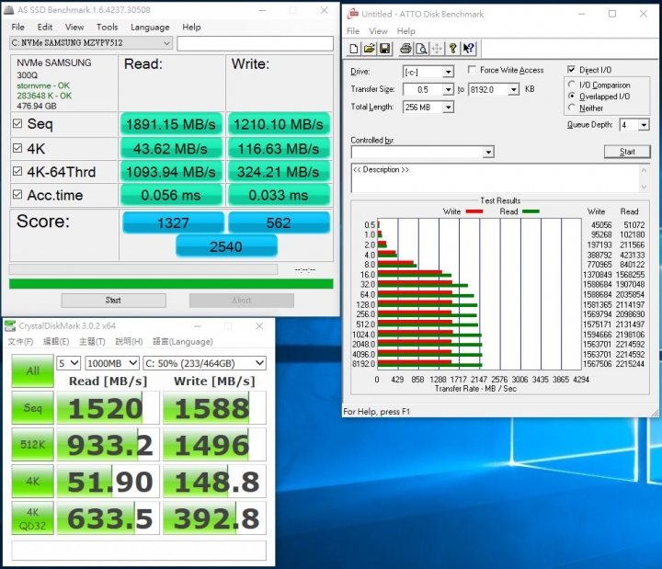Open the View menu in ATTO Disk Benchmark
The width and height of the screenshot is (662, 569).
pos(380,31)
